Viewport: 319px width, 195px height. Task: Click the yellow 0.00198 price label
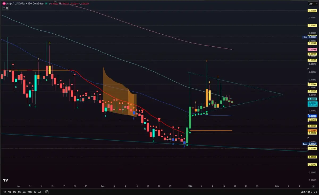pyautogui.click(x=312, y=120)
